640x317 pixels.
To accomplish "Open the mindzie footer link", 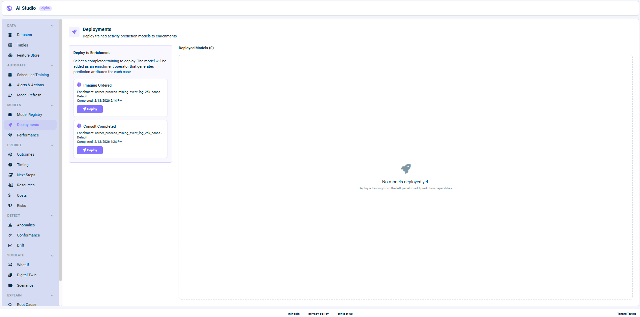I will 294,314.
